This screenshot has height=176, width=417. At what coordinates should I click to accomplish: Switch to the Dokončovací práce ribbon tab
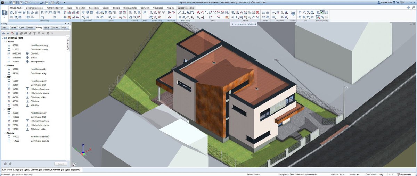coord(34,7)
